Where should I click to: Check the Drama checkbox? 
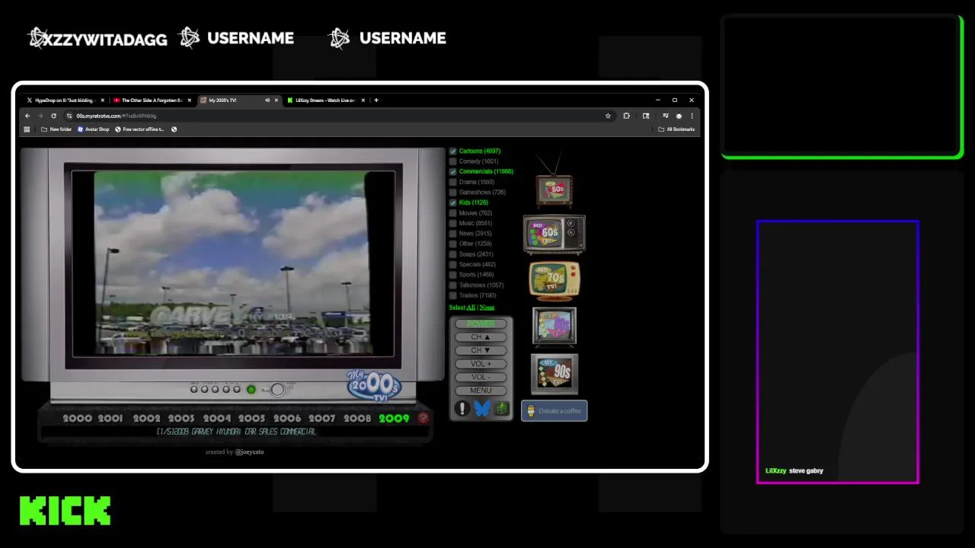452,182
